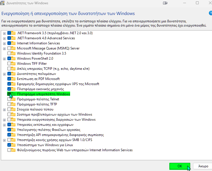This screenshot has width=212, height=171.
Task: Check the Σύστημα προβλεπόμενων αρχείων των Windows checkbox
Action: click(x=9, y=114)
